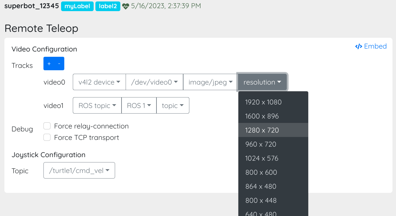
Task: Click the heartbeat status icon
Action: click(x=126, y=6)
